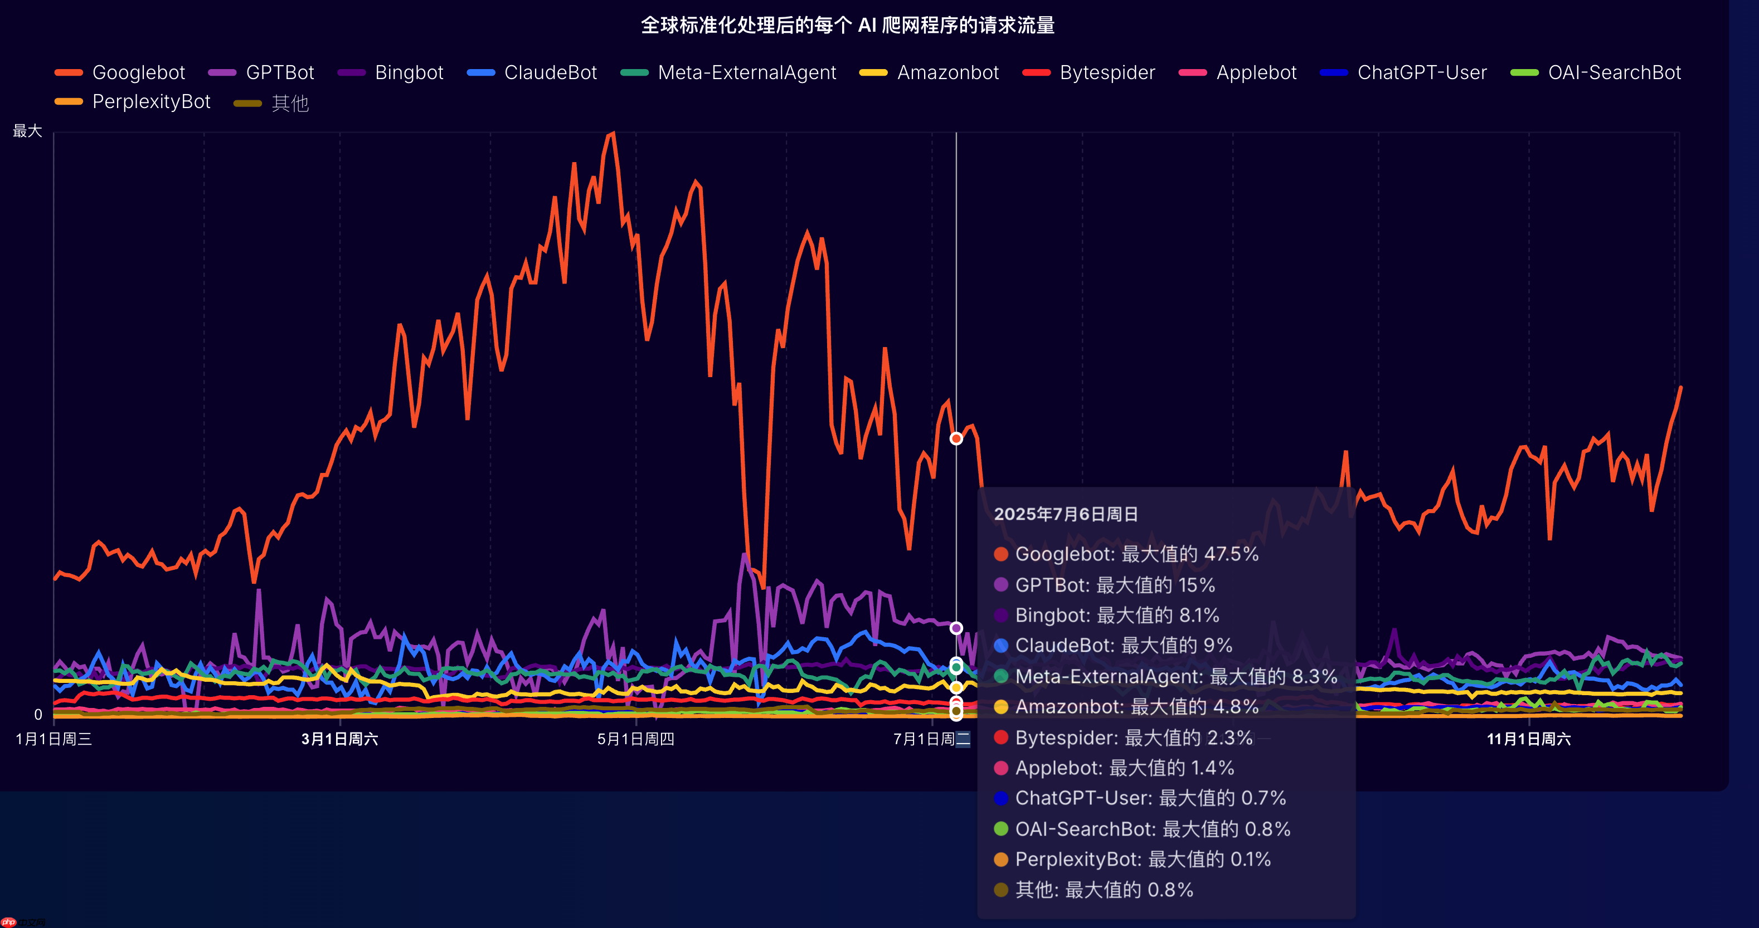The width and height of the screenshot is (1759, 928).
Task: Hide the Googlebot series via legend label
Action: coord(139,72)
